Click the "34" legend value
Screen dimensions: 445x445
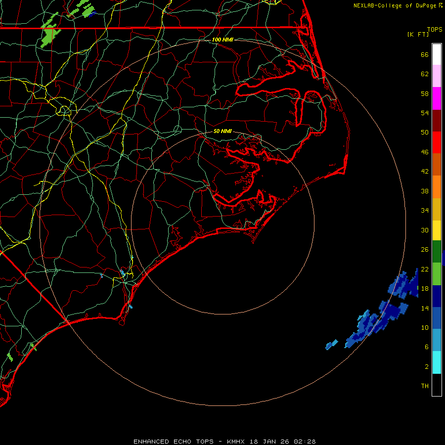[425, 211]
